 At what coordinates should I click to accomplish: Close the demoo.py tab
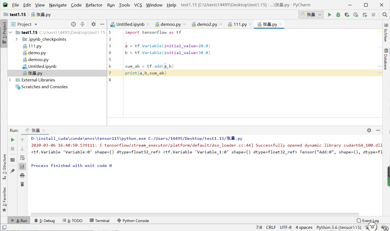click(x=184, y=24)
